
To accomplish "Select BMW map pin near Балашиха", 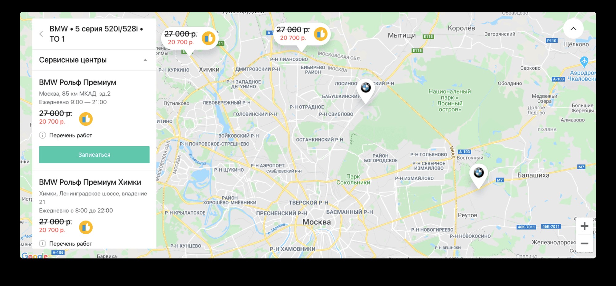I will click(479, 176).
